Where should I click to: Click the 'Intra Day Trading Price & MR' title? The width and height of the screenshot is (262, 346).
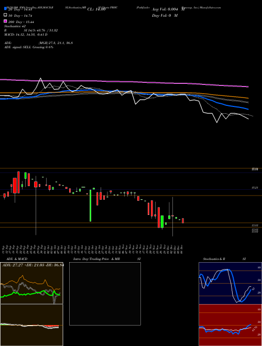(96, 259)
